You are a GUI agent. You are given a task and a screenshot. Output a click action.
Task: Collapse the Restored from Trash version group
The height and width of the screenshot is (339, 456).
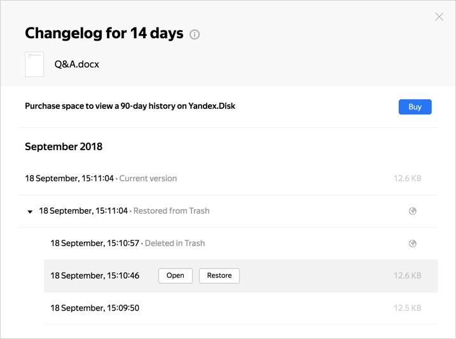coord(30,212)
